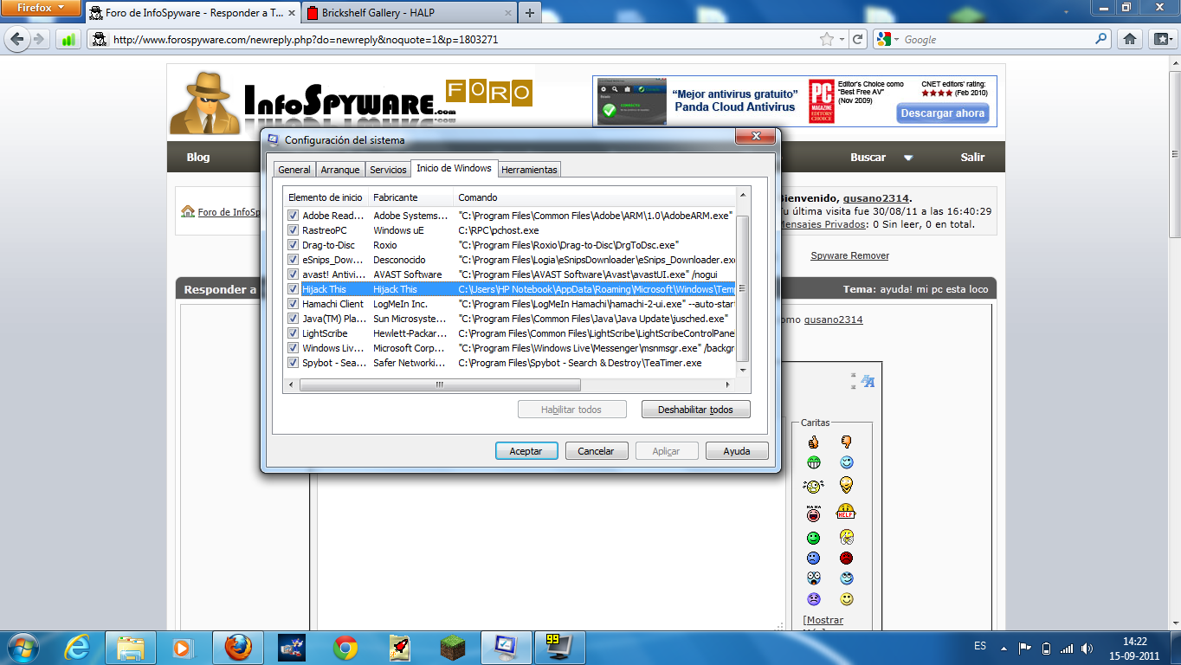The image size is (1181, 665).
Task: Click the Firefox back arrow button
Action: [16, 39]
